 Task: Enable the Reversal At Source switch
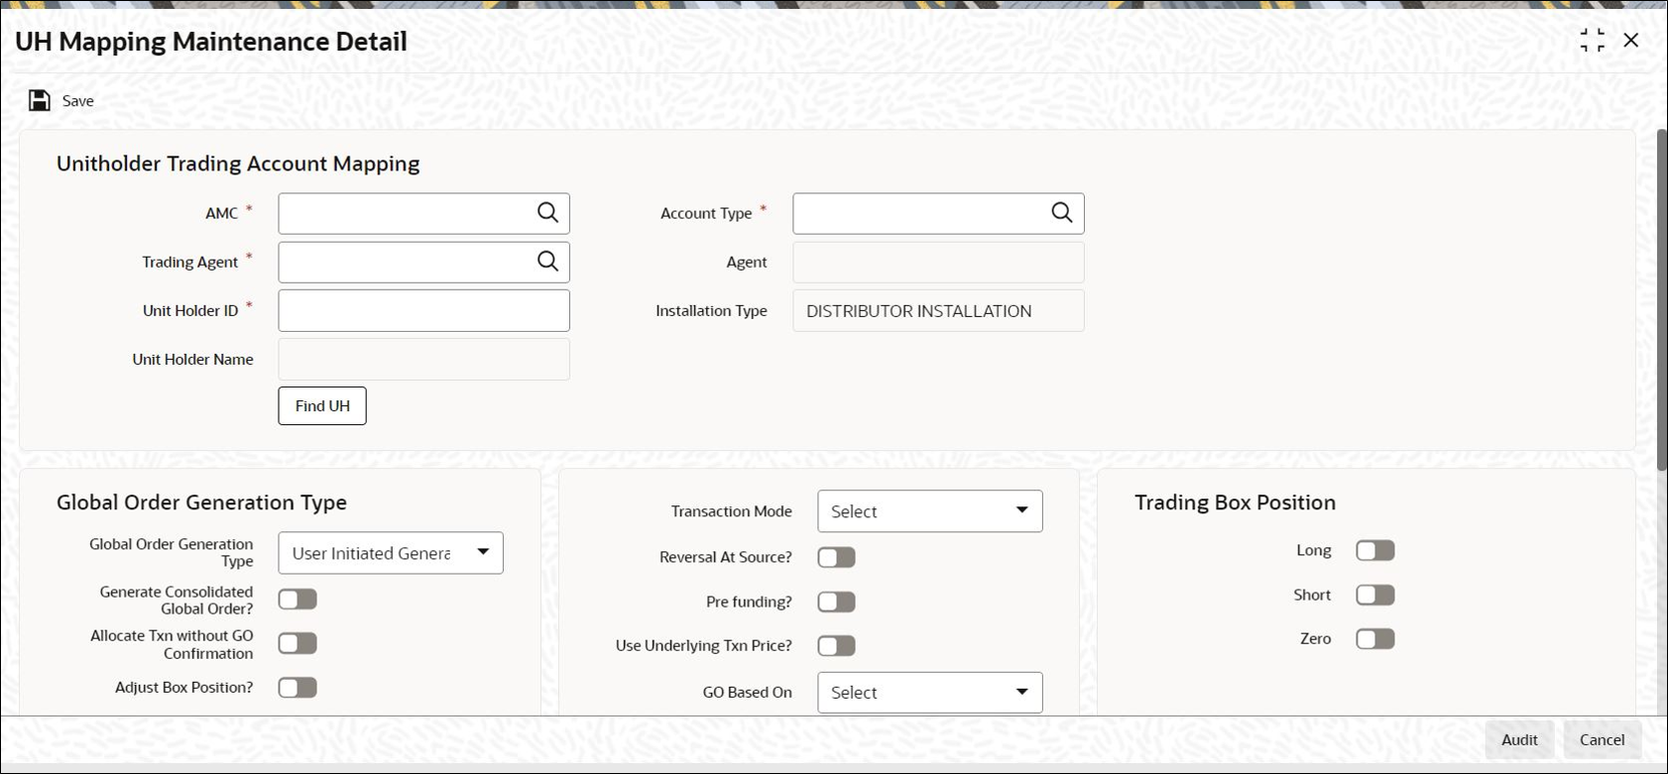(836, 557)
